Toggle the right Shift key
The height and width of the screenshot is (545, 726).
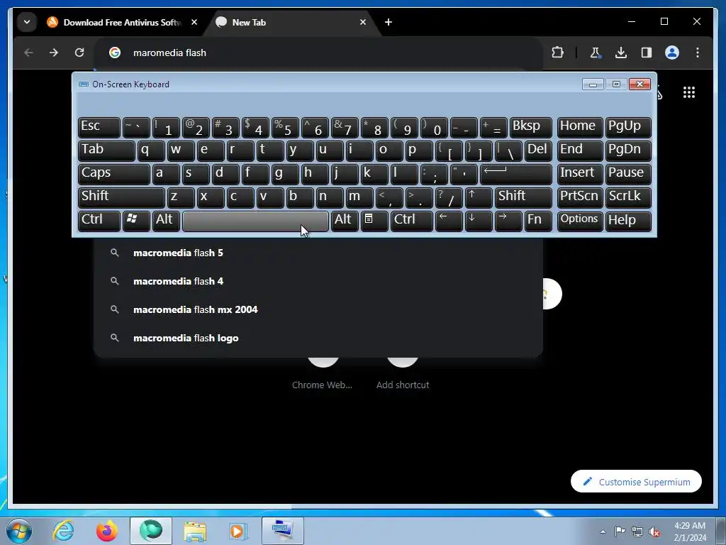pos(523,197)
